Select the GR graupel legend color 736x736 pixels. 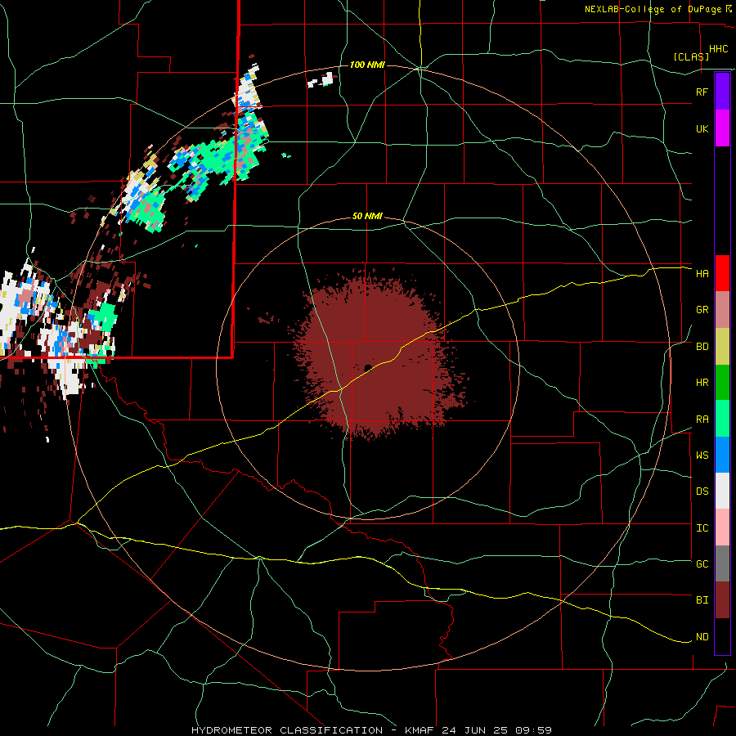tap(722, 310)
